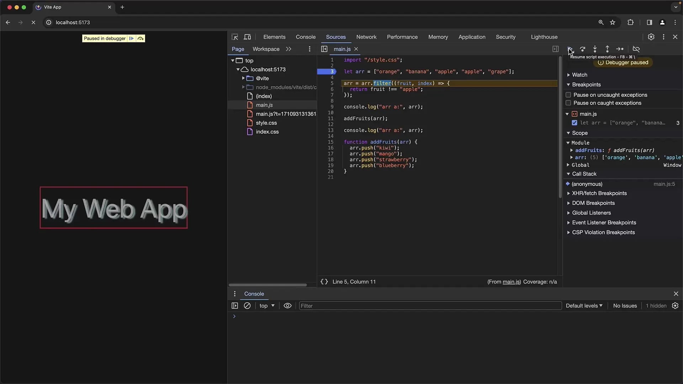Screen dimensions: 683x384
Task: Expand the @vite folder
Action: (x=243, y=78)
